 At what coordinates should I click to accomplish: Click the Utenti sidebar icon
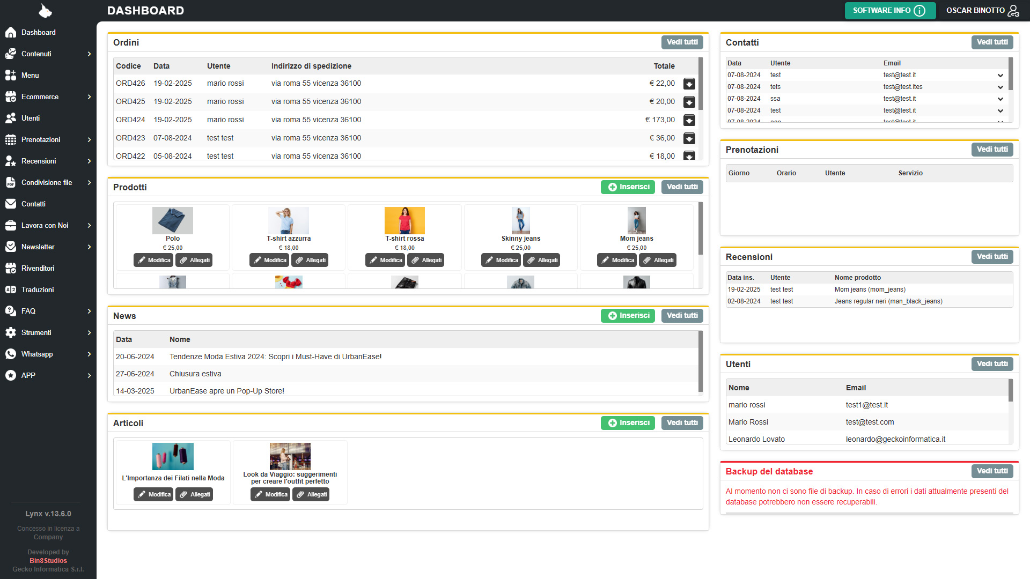11,118
